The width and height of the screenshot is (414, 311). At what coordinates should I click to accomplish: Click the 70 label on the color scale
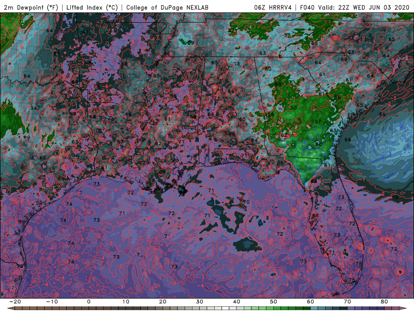click(347, 302)
